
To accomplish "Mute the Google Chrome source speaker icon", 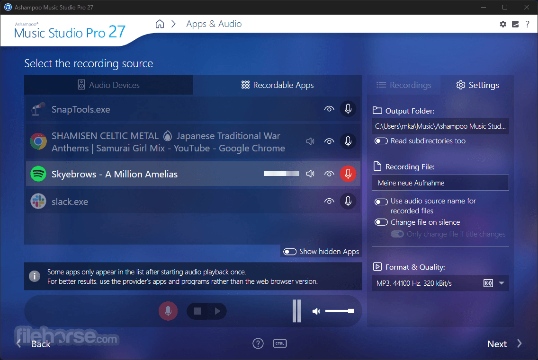I will [x=310, y=141].
